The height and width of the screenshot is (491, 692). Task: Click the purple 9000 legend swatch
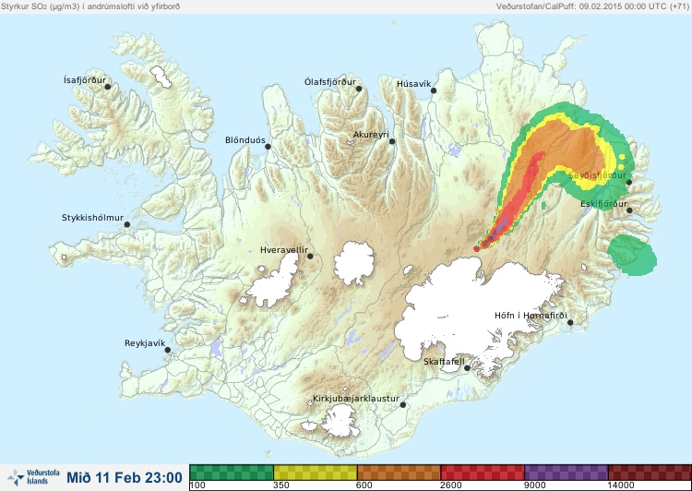[567, 472]
